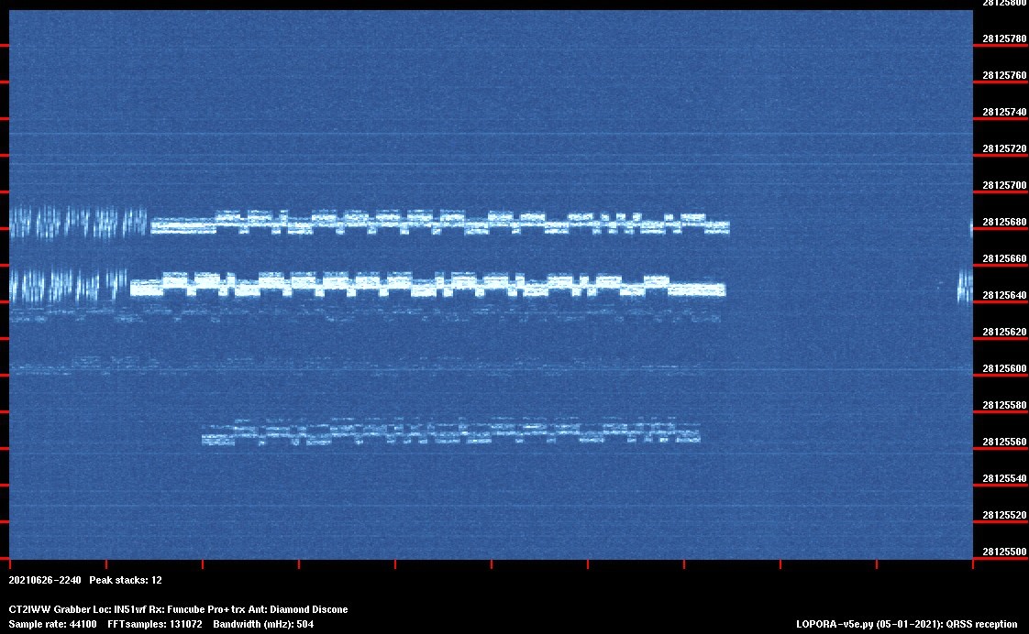Click the 28125540 frequency label
This screenshot has width=1029, height=634.
(x=1004, y=478)
